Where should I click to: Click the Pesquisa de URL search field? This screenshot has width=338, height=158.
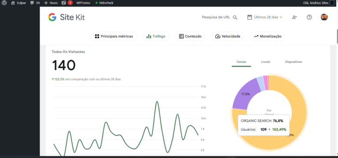216,17
